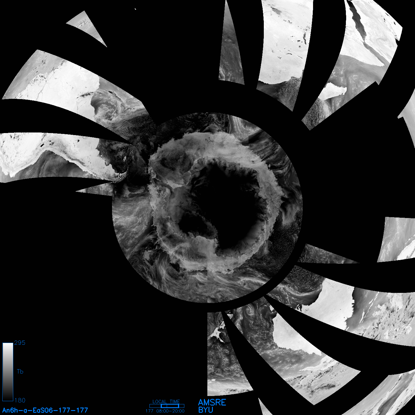Click the '180' minimum scale value
The width and height of the screenshot is (415, 415).
pyautogui.click(x=20, y=400)
